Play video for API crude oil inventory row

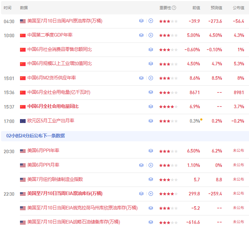click(151, 21)
